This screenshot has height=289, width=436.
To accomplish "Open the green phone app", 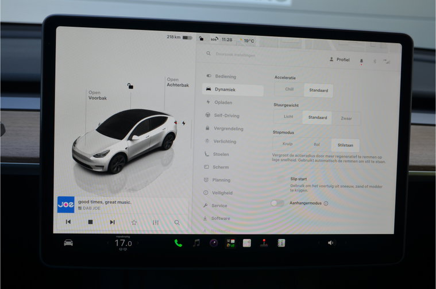I will (178, 244).
